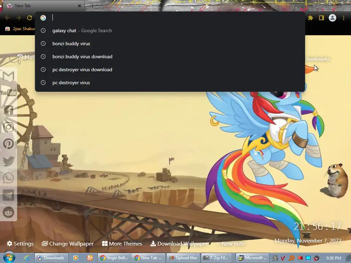Select the 'pc destroyer virus' suggestion

(170, 83)
